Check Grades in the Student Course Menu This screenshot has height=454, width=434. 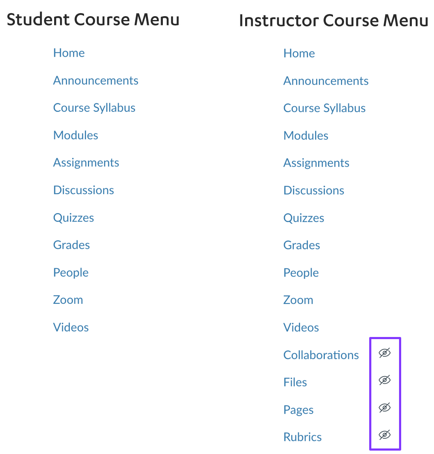tap(71, 245)
